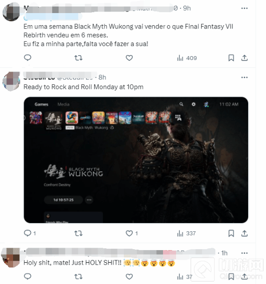Retweet the Portuguese Black Myth Wukong tweet
The image size is (266, 284).
tap(78, 58)
